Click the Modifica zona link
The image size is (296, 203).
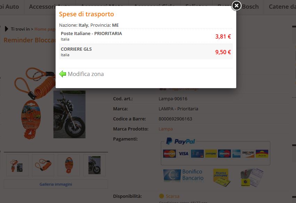pyautogui.click(x=85, y=74)
